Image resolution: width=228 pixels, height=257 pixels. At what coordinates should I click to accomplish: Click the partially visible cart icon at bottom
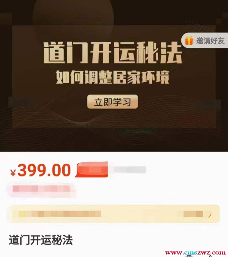point(190,256)
